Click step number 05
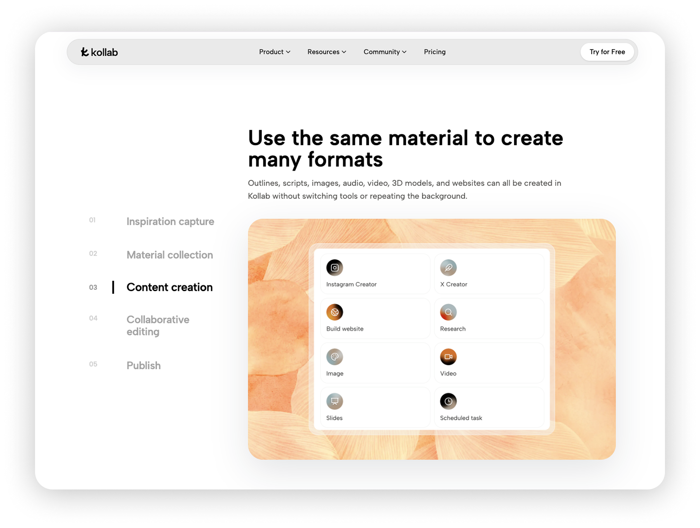The image size is (700, 528). click(x=93, y=364)
